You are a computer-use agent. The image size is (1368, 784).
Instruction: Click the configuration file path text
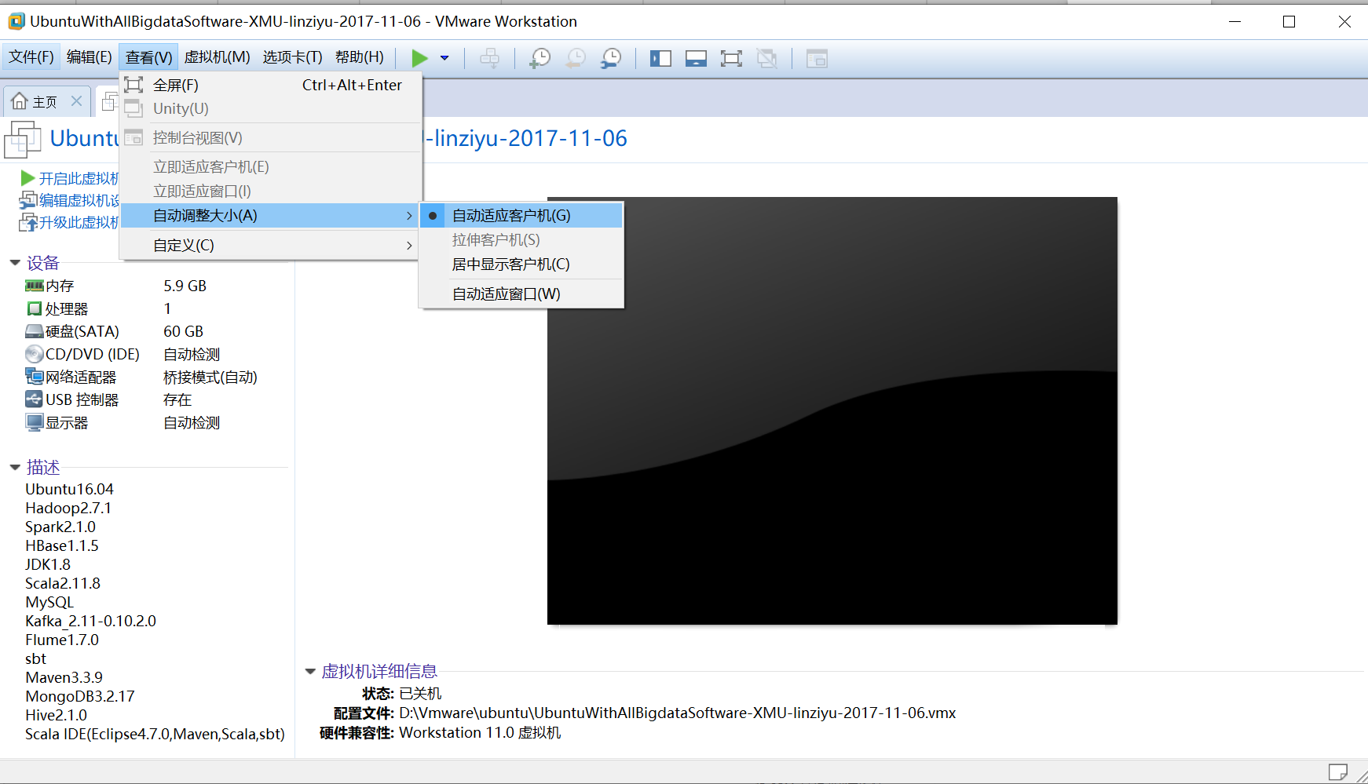click(678, 713)
